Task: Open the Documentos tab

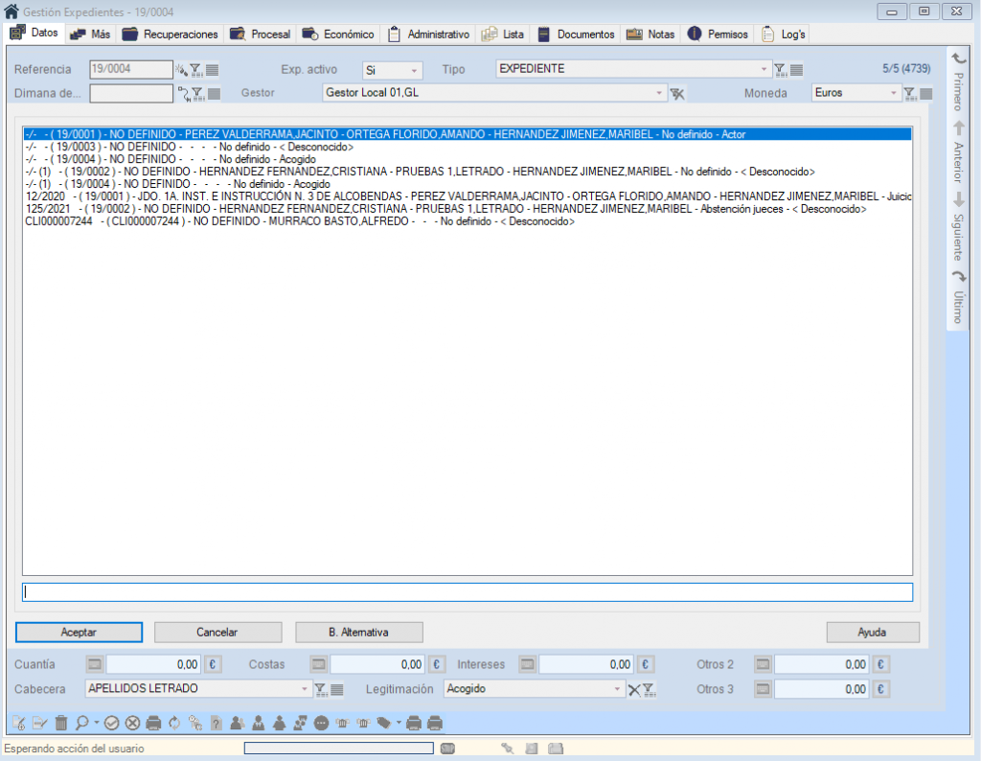Action: click(x=576, y=35)
